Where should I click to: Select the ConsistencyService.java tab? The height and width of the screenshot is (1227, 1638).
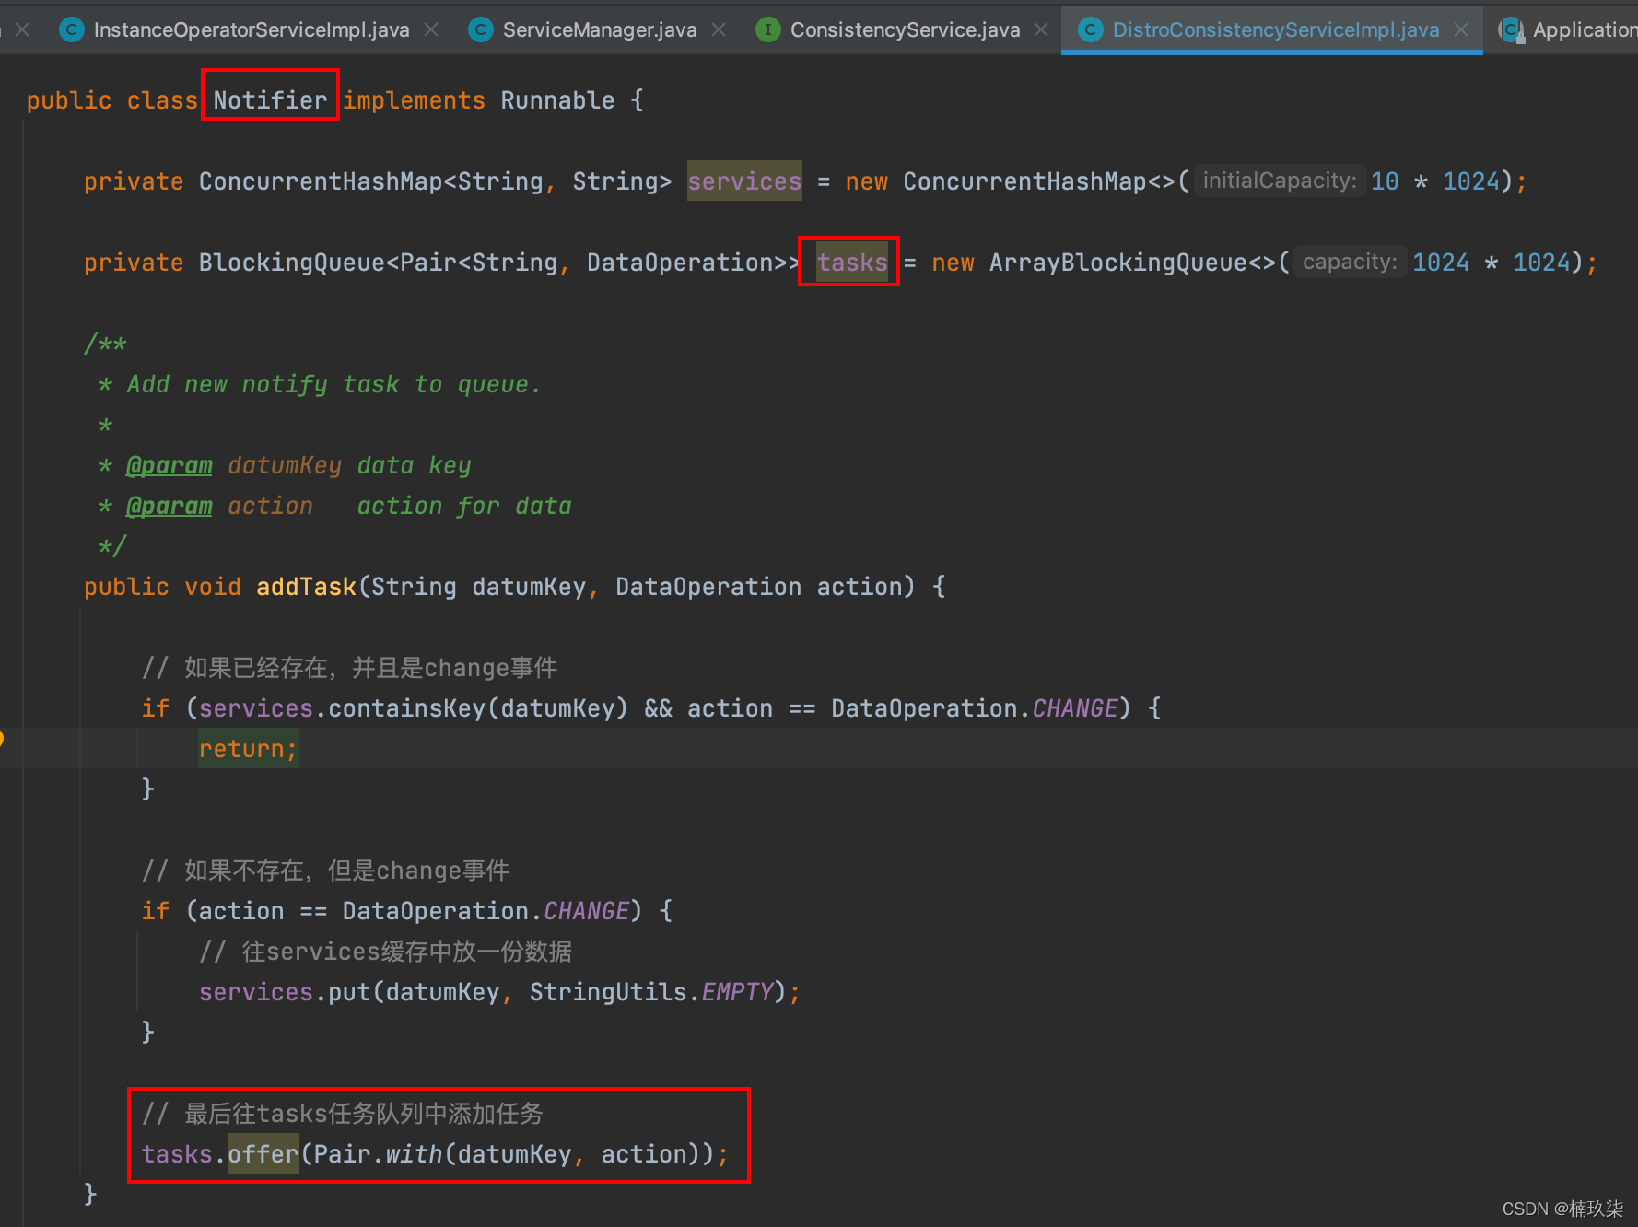click(x=905, y=30)
